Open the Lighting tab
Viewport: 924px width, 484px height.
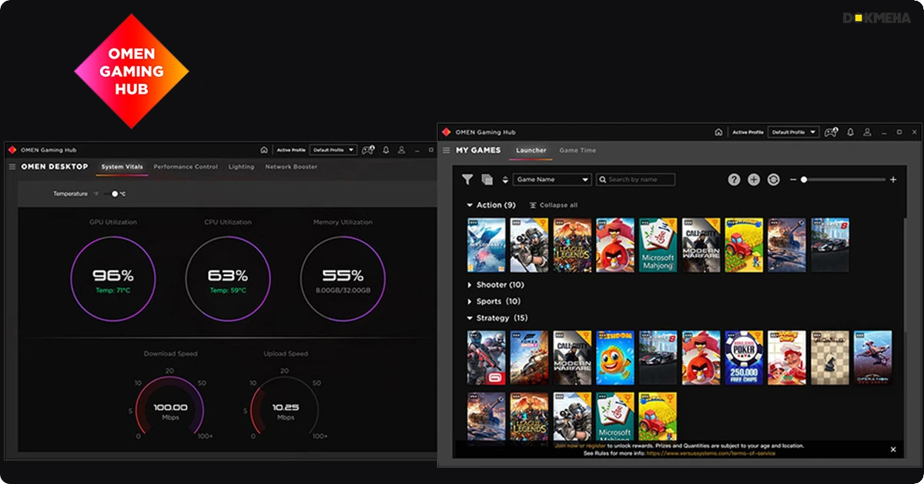[x=241, y=167]
